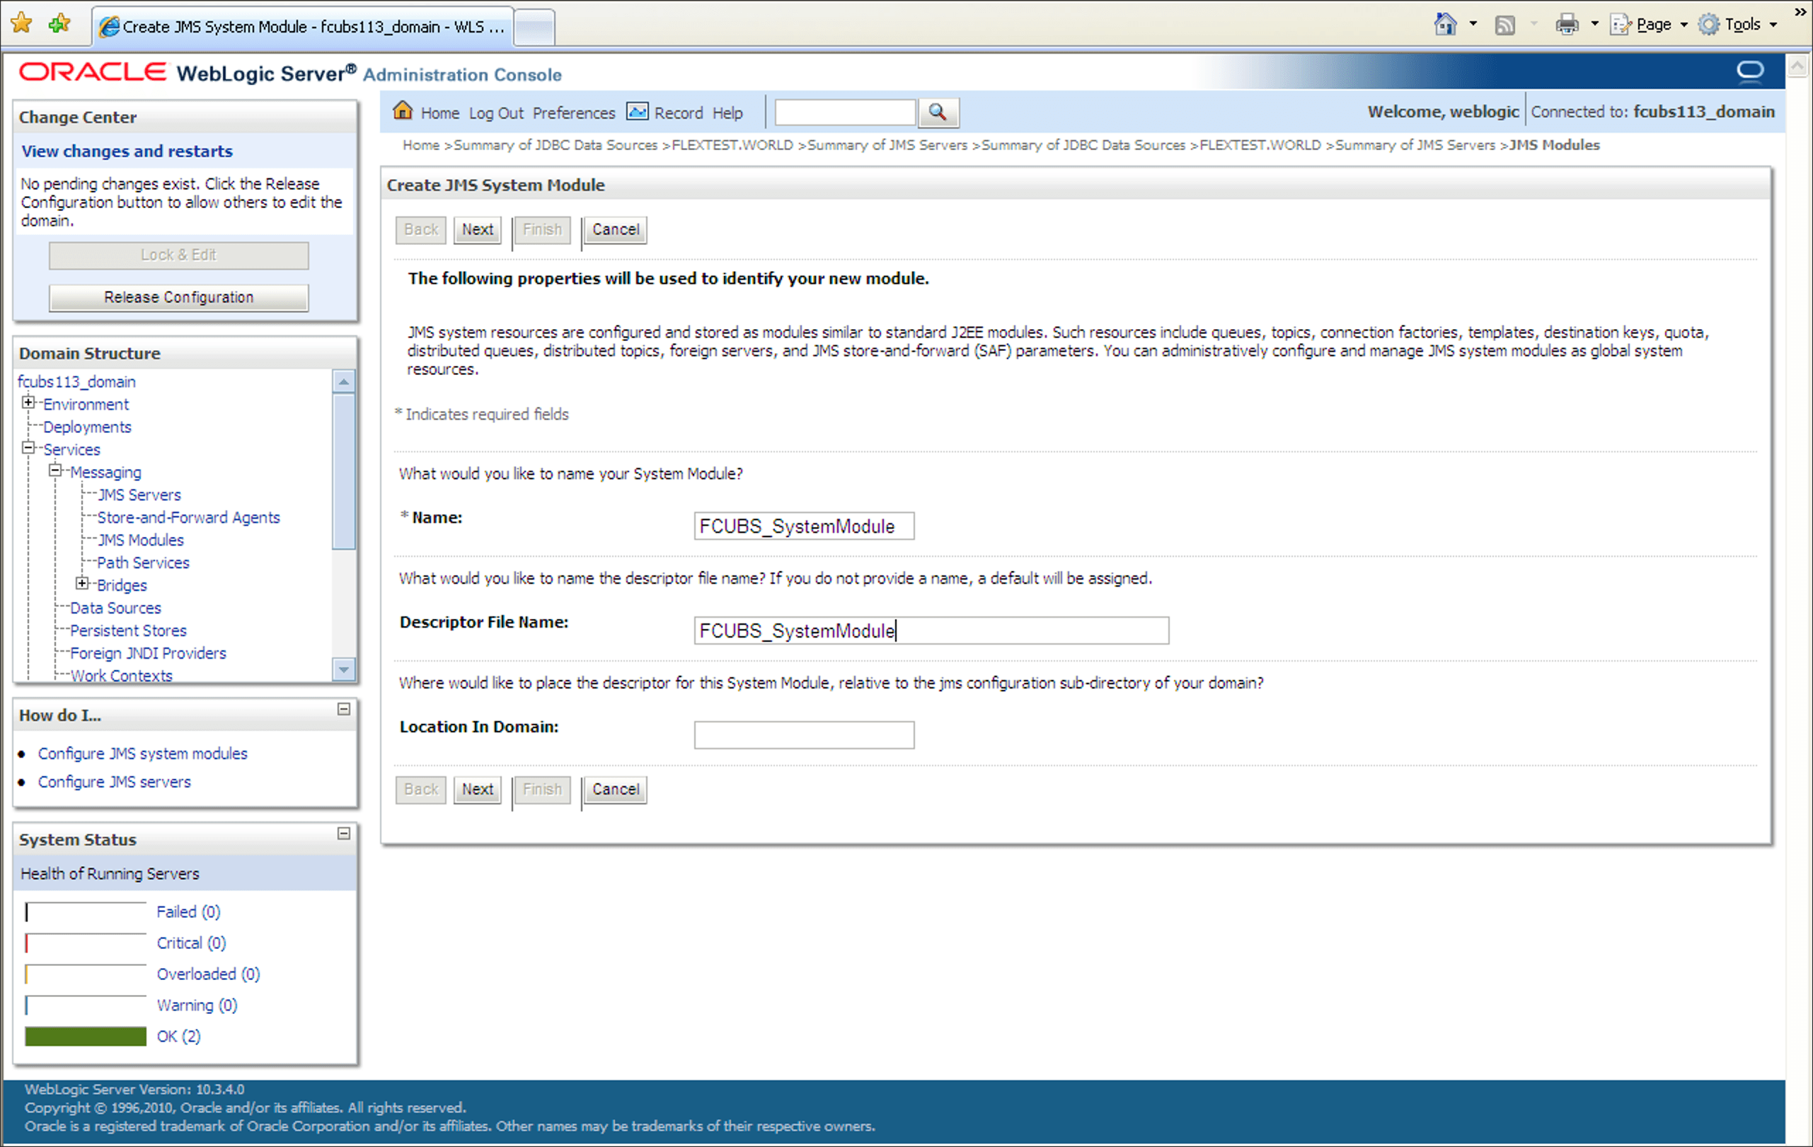This screenshot has width=1813, height=1147.
Task: Click the Home house icon in console toolbar
Action: [403, 111]
